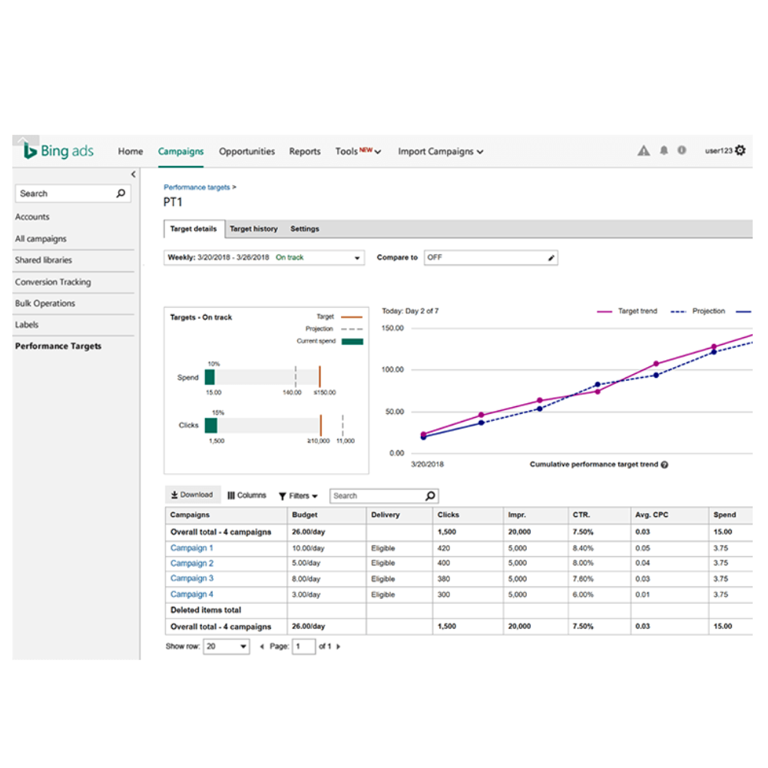Click the Performance targets breadcrumb link
Image resolution: width=768 pixels, height=768 pixels.
[x=197, y=187]
